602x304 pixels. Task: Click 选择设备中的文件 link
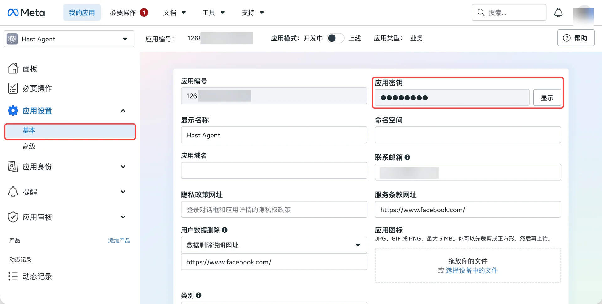coord(472,270)
